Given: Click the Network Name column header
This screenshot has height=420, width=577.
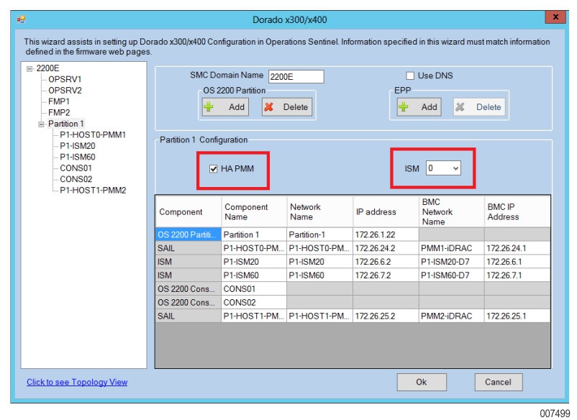Looking at the screenshot, I should point(319,212).
